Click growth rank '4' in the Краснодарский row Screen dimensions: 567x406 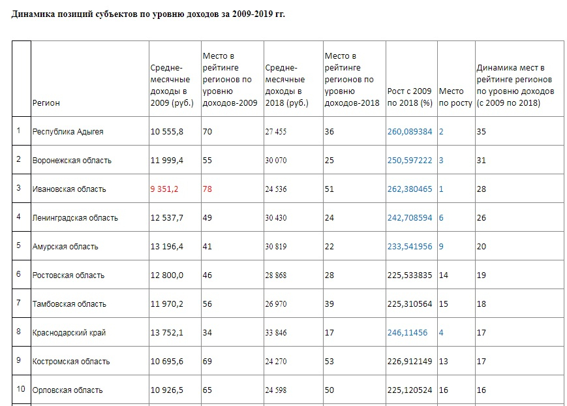(441, 332)
